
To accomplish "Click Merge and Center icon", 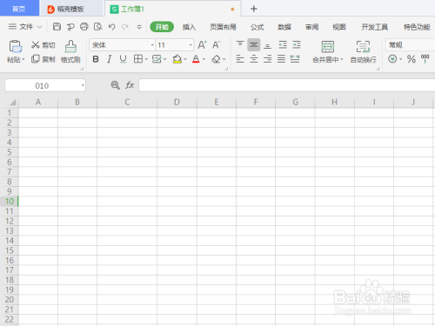I will tap(328, 46).
